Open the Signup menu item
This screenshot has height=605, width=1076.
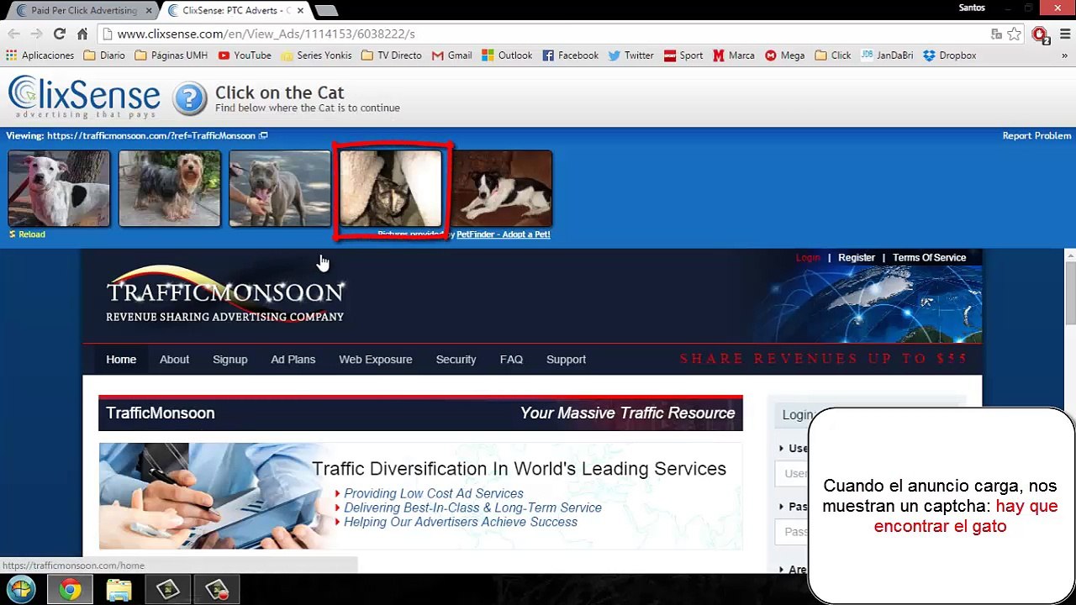229,359
